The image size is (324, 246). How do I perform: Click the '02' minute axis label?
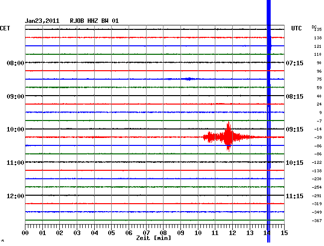pos(59,233)
